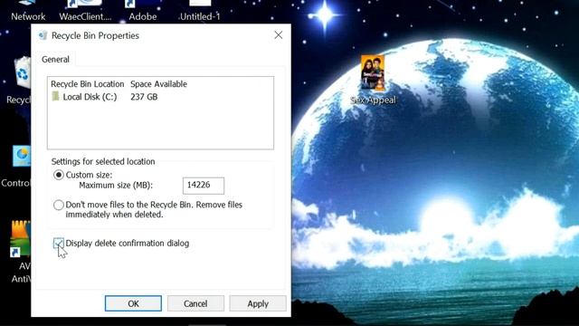The image size is (579, 326).
Task: Select the WaecClient desktop shortcut
Action: (x=85, y=11)
